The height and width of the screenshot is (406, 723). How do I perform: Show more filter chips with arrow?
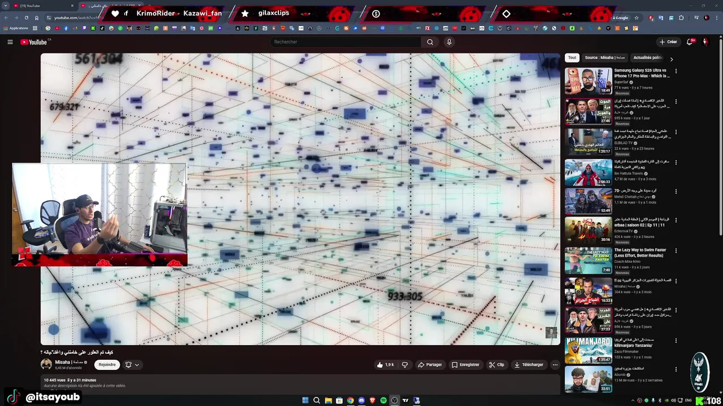pos(671,59)
